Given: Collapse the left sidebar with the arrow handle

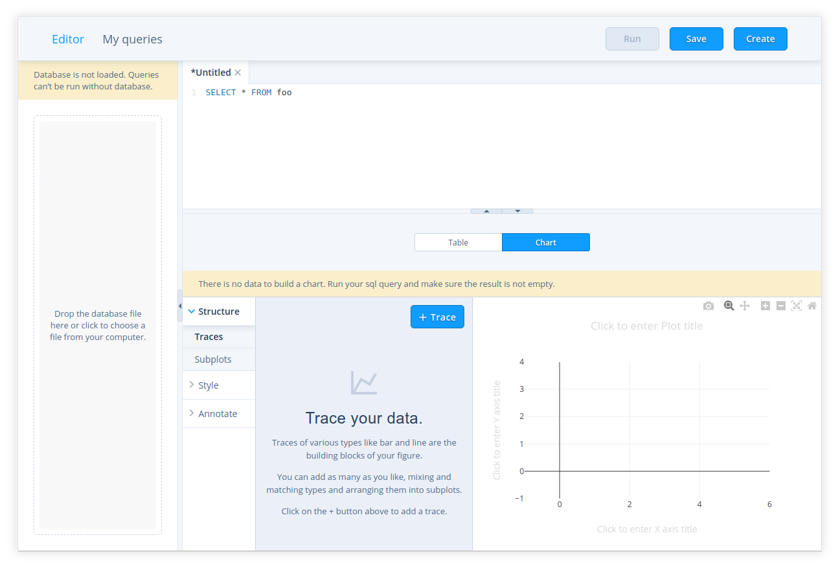Looking at the screenshot, I should (180, 306).
